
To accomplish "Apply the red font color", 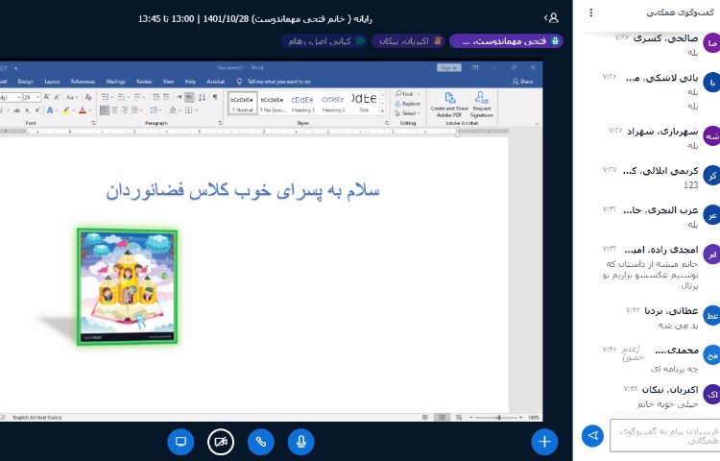I will 83,110.
